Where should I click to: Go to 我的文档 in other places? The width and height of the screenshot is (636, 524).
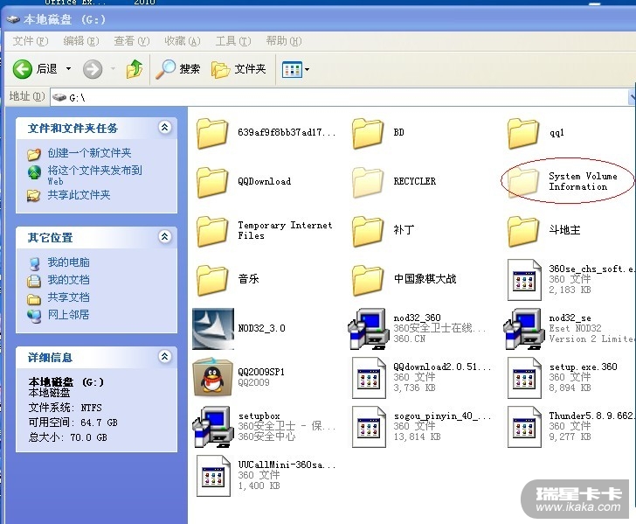pos(68,280)
